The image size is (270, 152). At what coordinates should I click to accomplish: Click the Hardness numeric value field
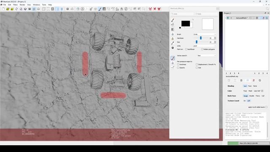point(211,38)
